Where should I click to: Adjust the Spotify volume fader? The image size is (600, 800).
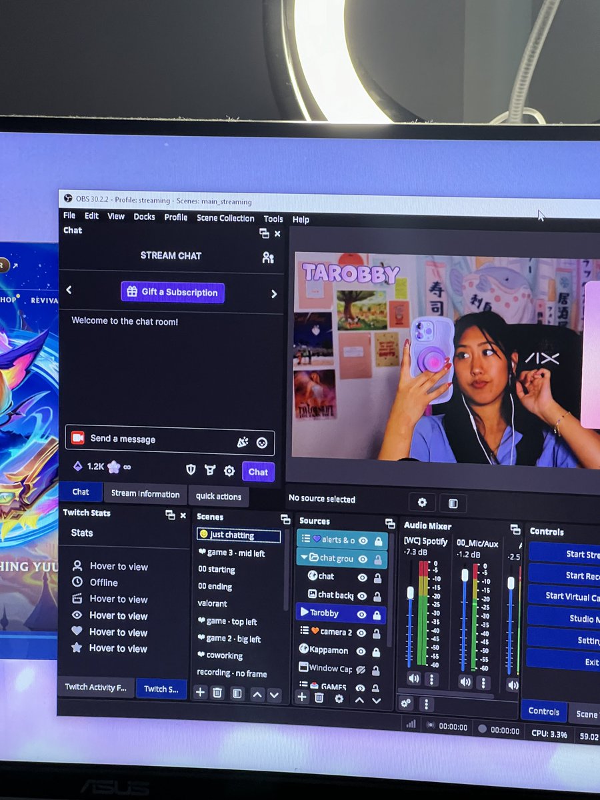(410, 593)
